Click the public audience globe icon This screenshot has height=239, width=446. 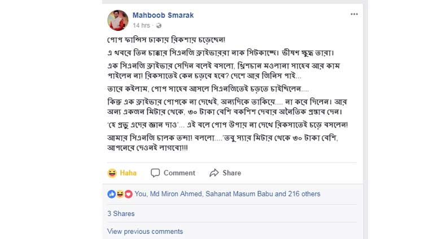point(159,26)
